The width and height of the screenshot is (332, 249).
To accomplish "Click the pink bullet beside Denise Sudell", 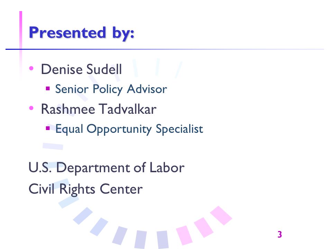I will pos(31,68).
